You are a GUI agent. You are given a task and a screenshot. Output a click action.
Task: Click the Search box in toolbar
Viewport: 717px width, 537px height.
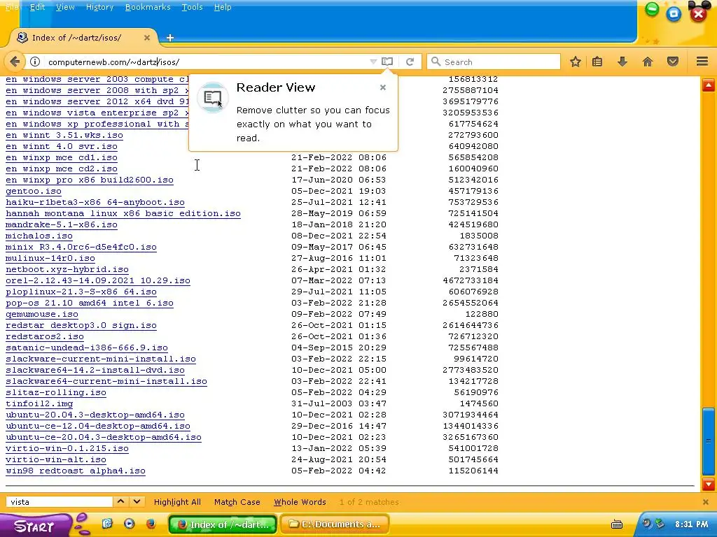[494, 62]
